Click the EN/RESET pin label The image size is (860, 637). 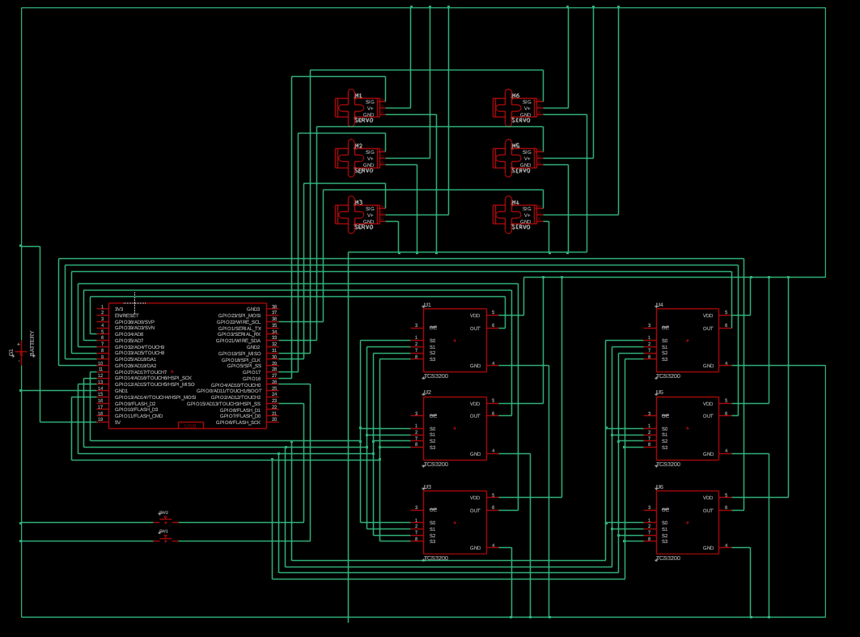126,316
